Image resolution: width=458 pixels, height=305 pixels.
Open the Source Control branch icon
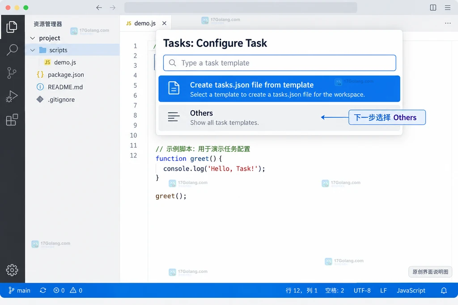click(12, 73)
